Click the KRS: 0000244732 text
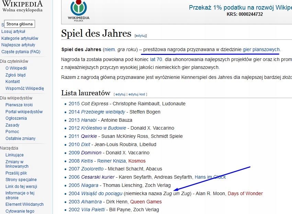 [x=245, y=14]
